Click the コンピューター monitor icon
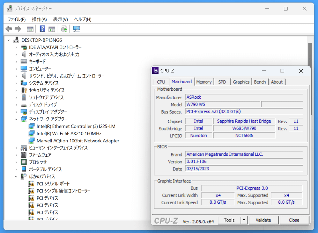 point(24,69)
